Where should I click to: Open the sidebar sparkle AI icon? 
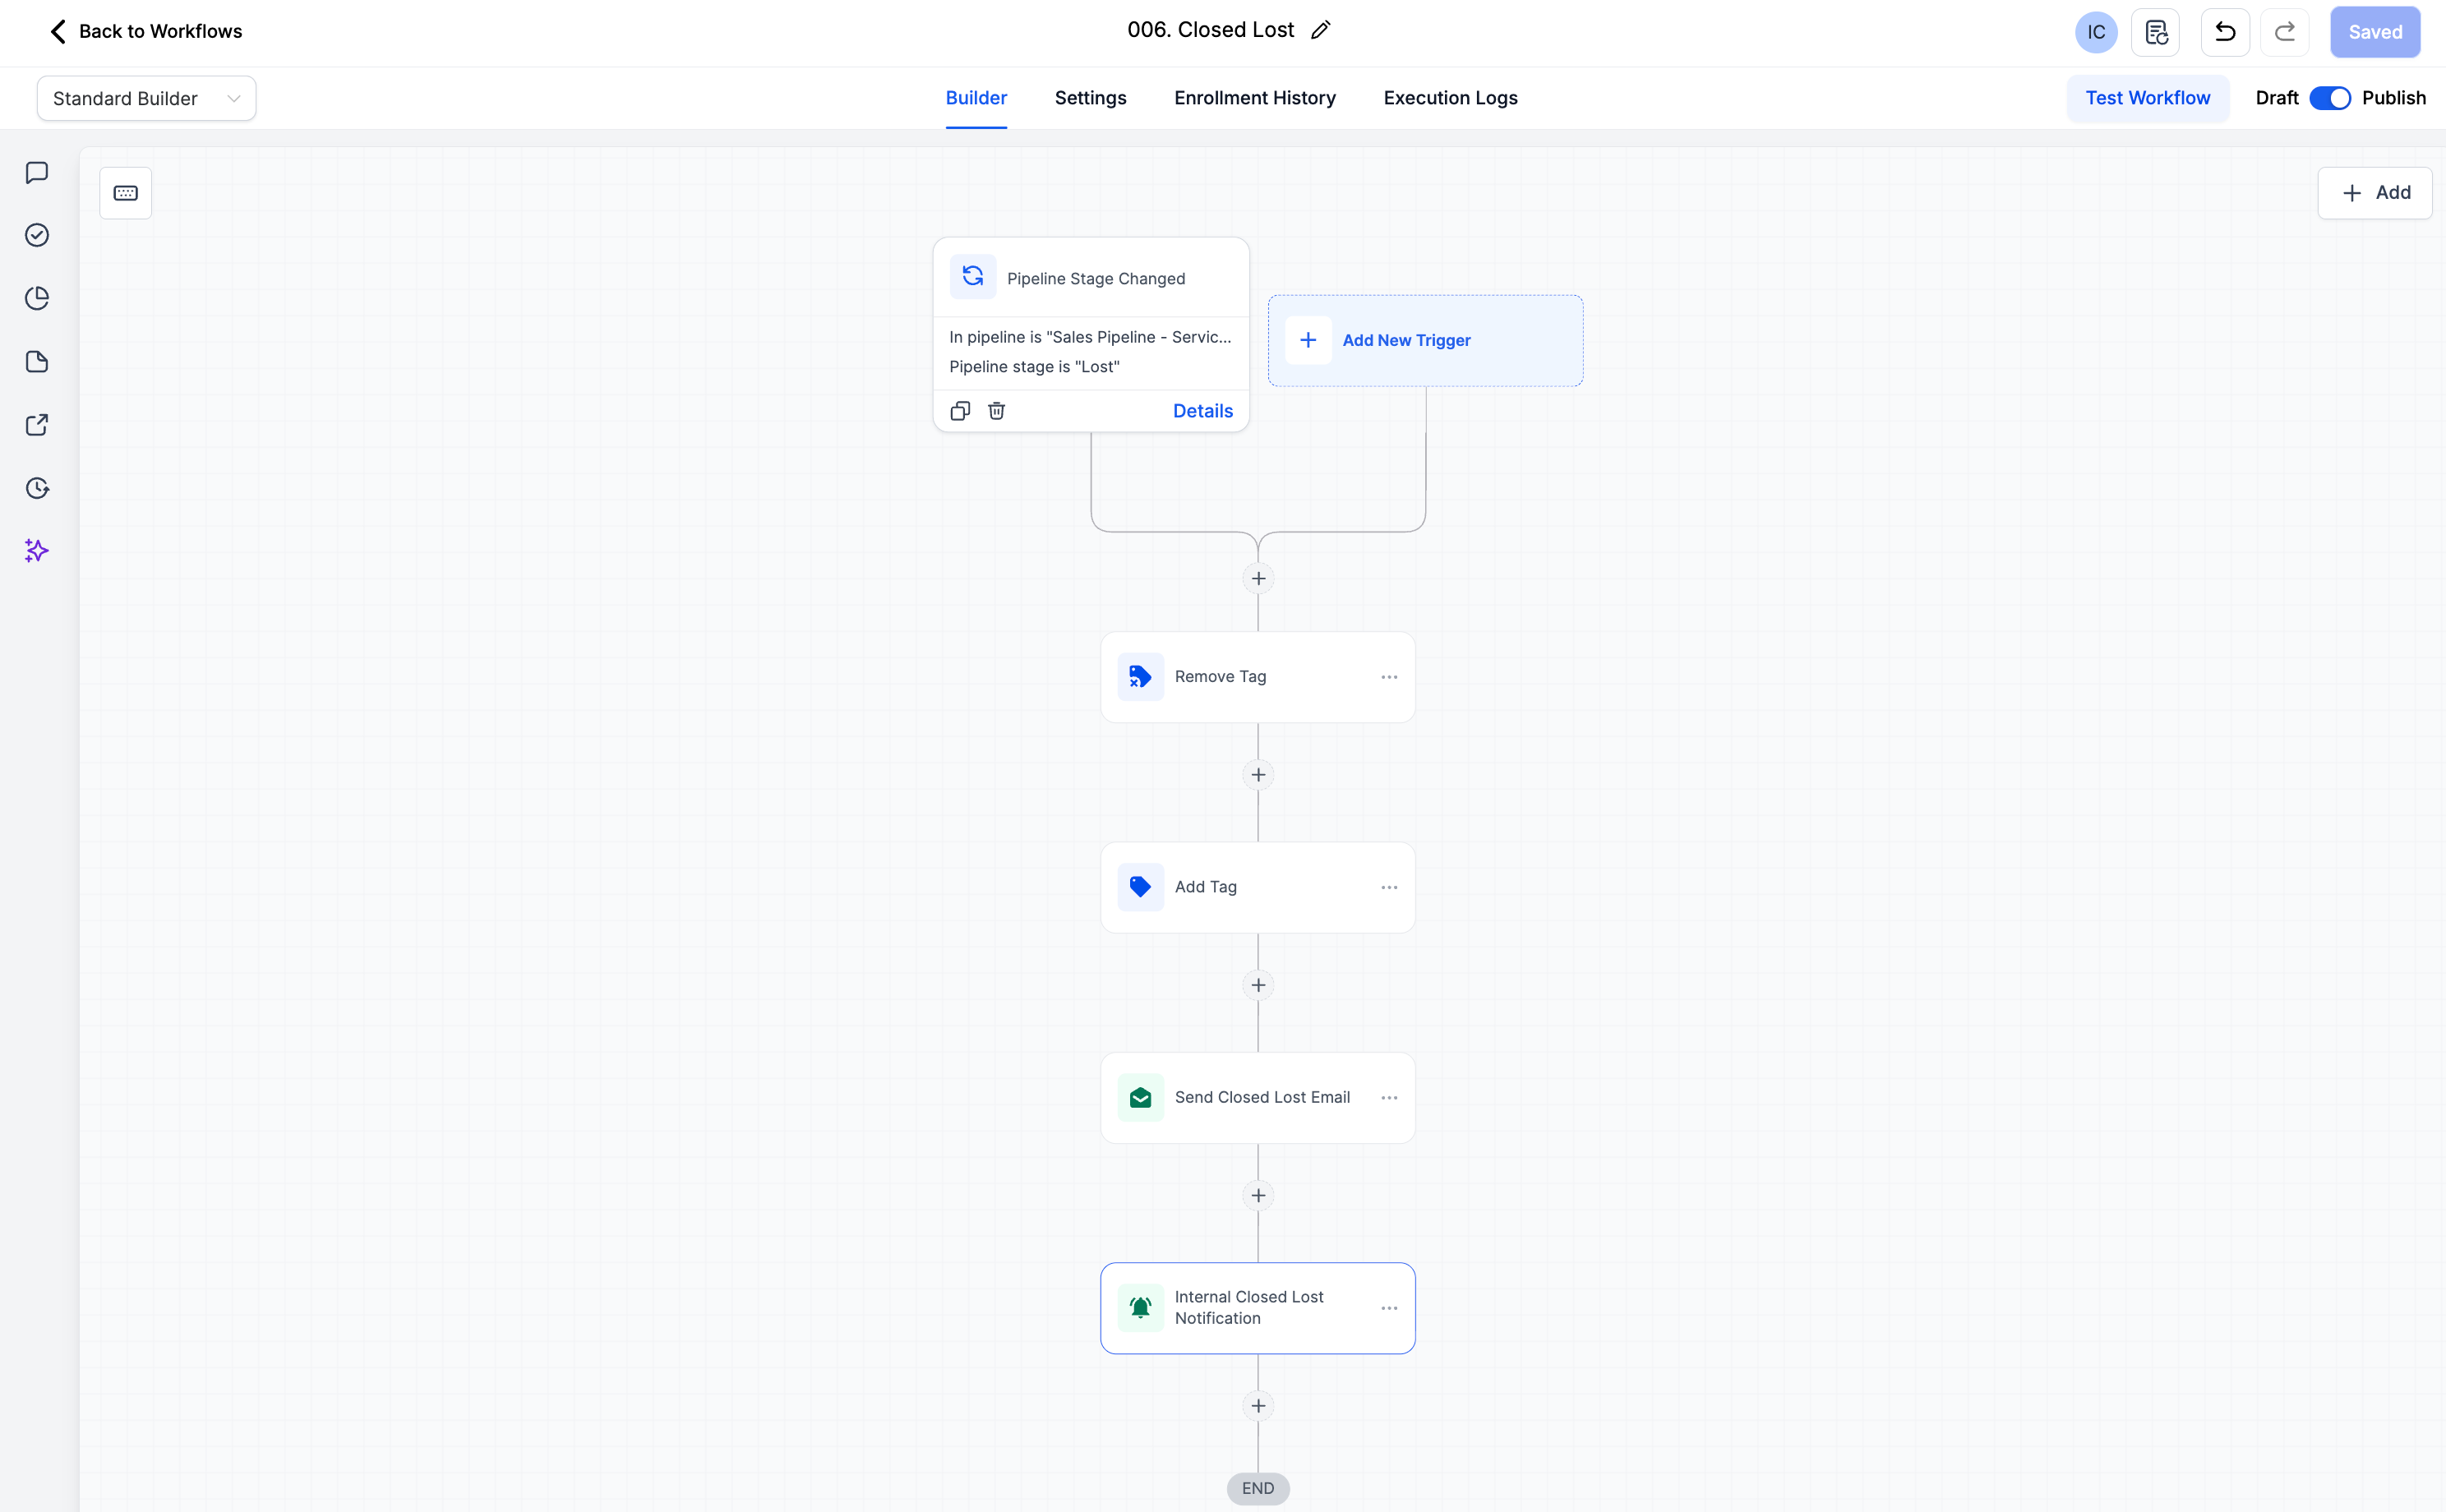[37, 551]
